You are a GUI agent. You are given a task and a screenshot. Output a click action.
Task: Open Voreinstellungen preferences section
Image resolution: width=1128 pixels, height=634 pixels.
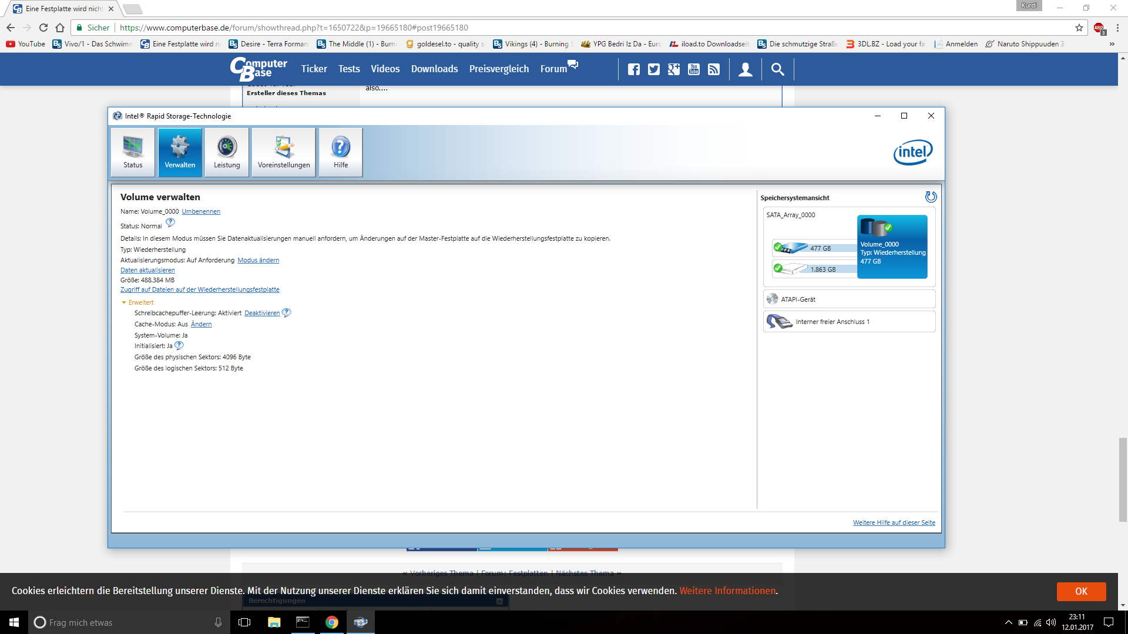[284, 152]
